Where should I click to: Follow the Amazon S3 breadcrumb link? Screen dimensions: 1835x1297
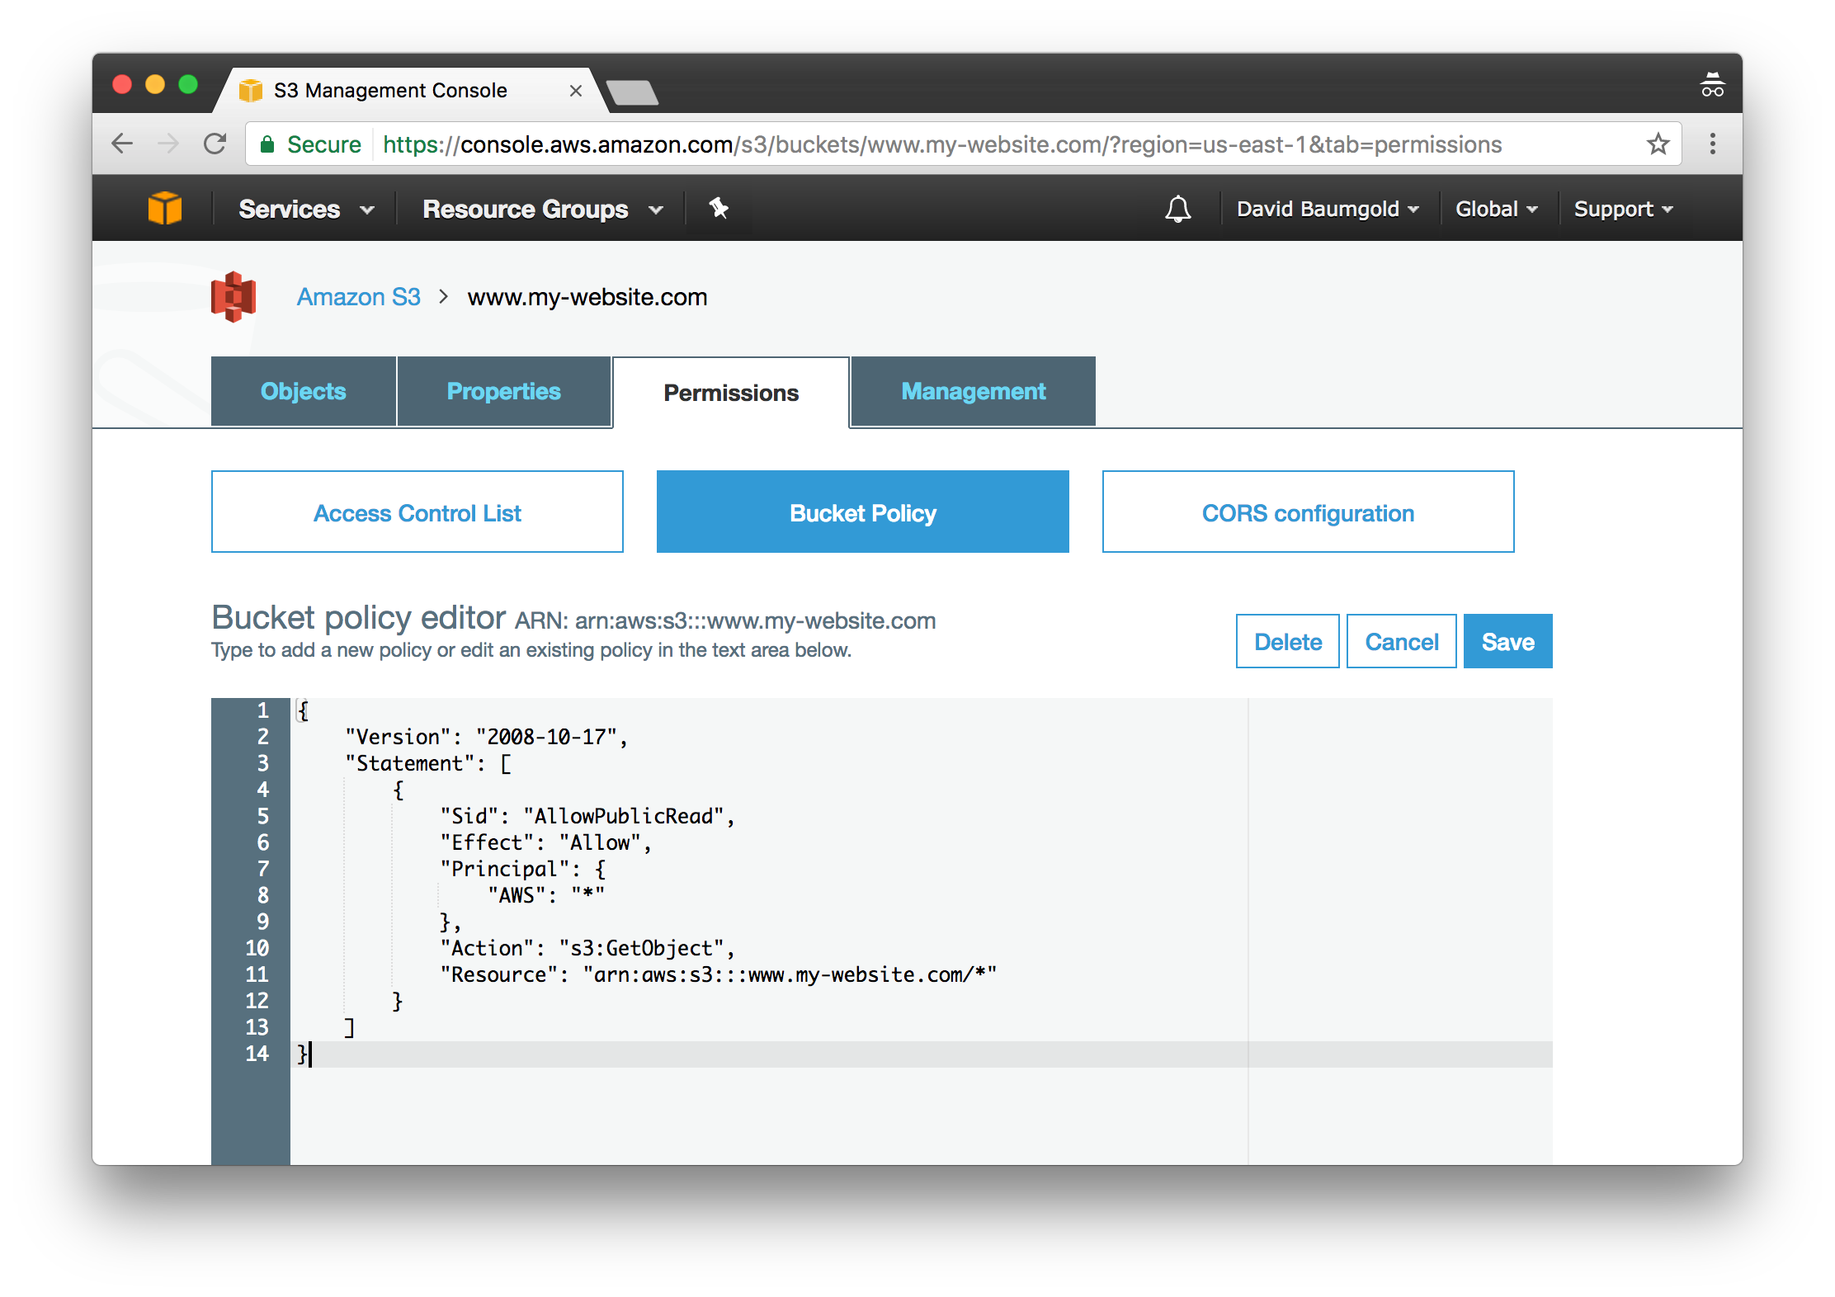pyautogui.click(x=359, y=297)
